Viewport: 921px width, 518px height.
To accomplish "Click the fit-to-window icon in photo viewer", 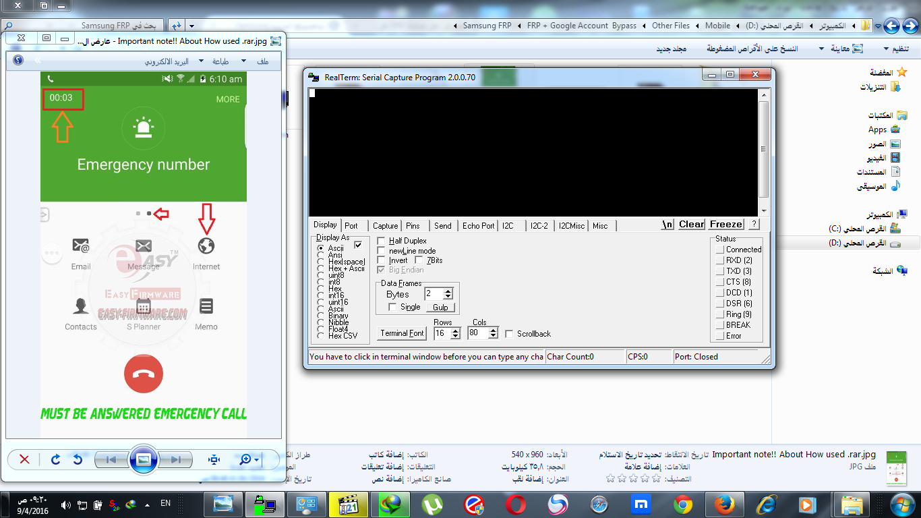I will tap(214, 459).
